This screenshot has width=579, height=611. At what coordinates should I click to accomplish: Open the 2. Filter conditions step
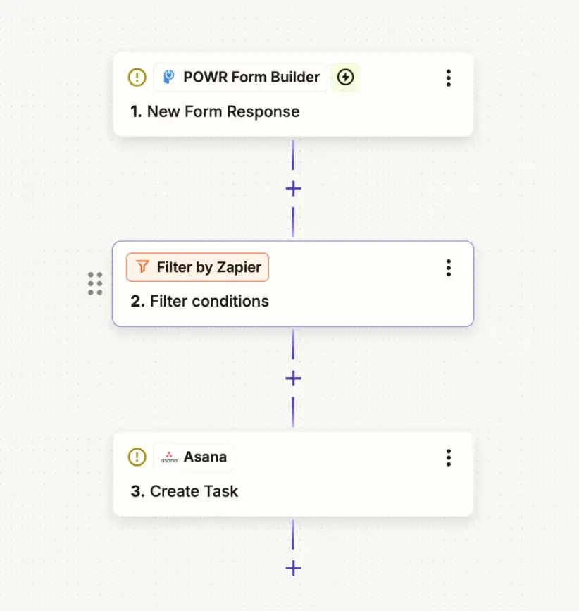(x=293, y=284)
